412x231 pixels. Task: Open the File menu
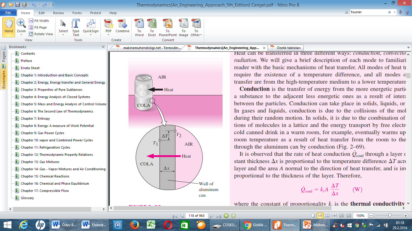pos(8,13)
